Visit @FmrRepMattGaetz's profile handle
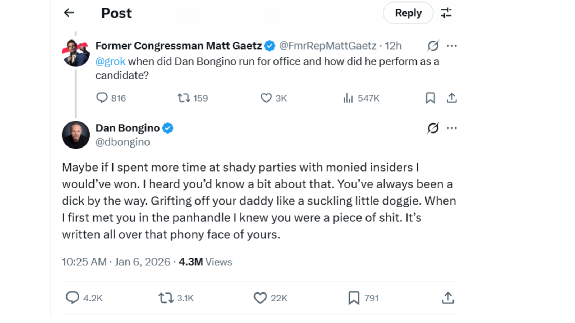The image size is (575, 323). [328, 45]
